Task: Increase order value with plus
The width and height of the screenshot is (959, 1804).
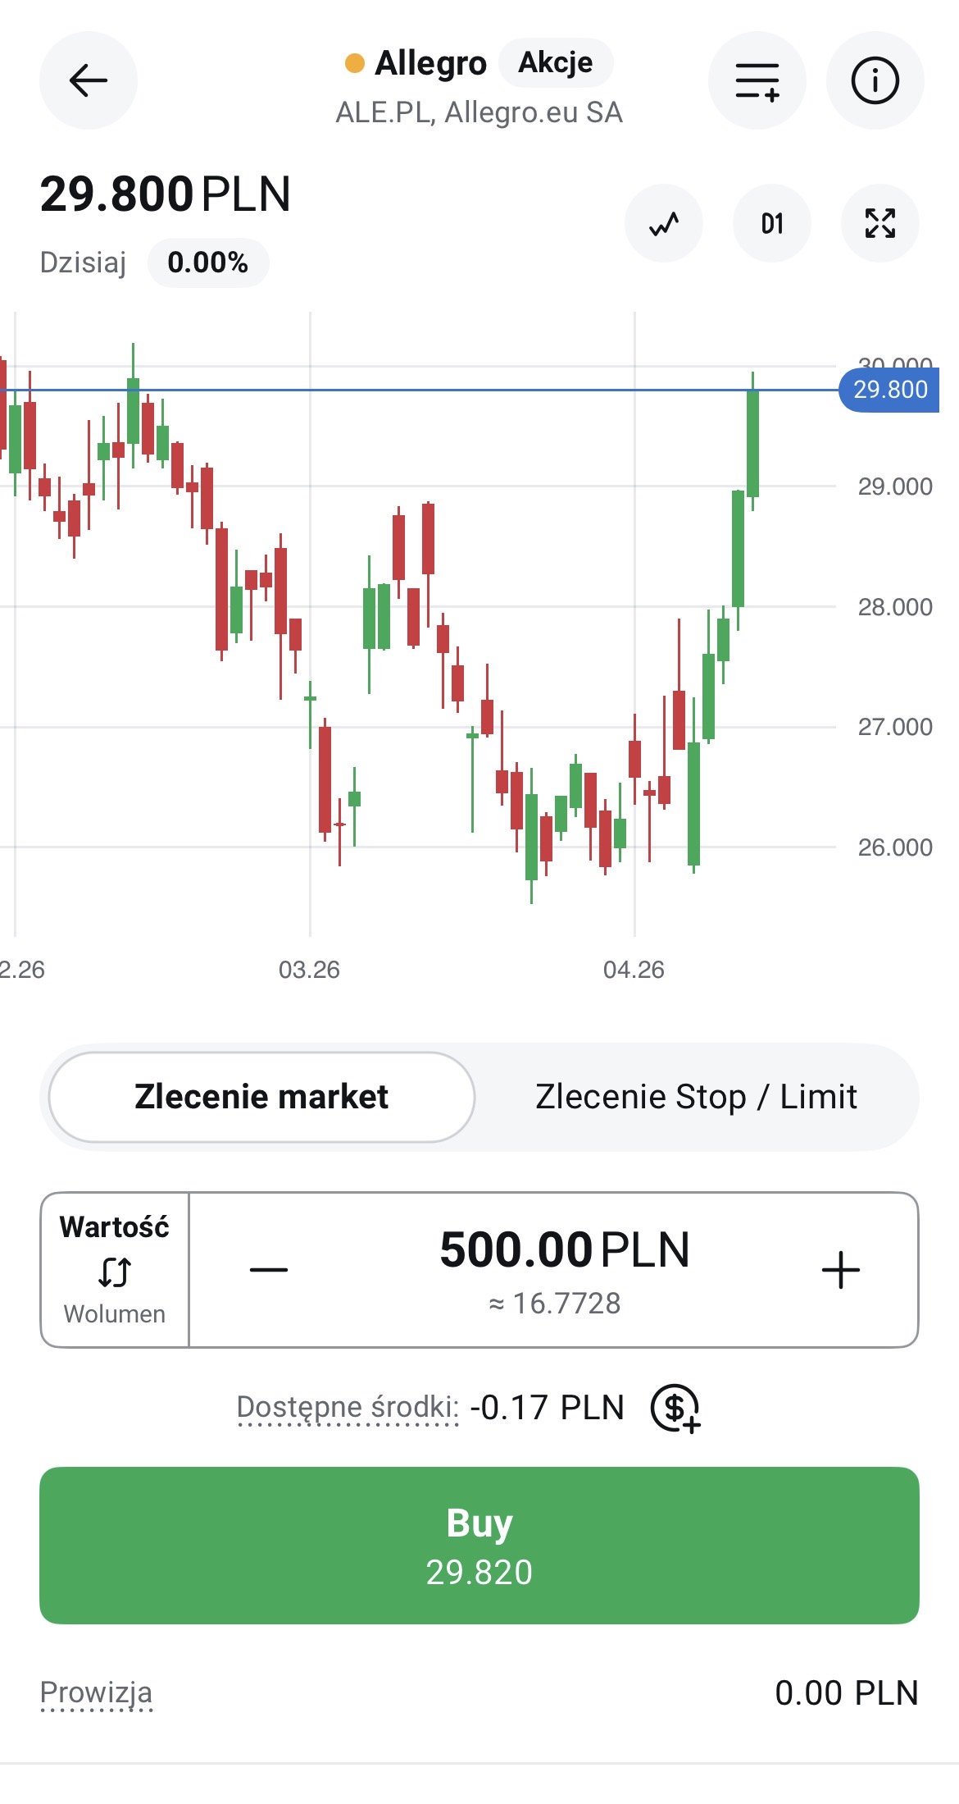Action: (x=840, y=1270)
